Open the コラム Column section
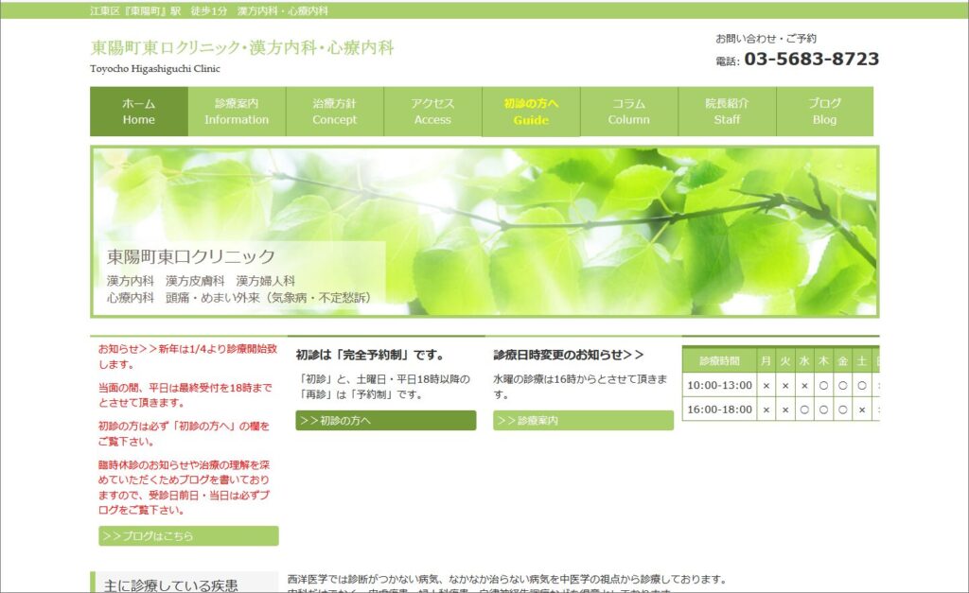Viewport: 969px width, 593px height. tap(629, 112)
